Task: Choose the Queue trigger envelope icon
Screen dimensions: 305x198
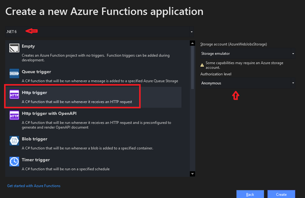Action: point(14,73)
